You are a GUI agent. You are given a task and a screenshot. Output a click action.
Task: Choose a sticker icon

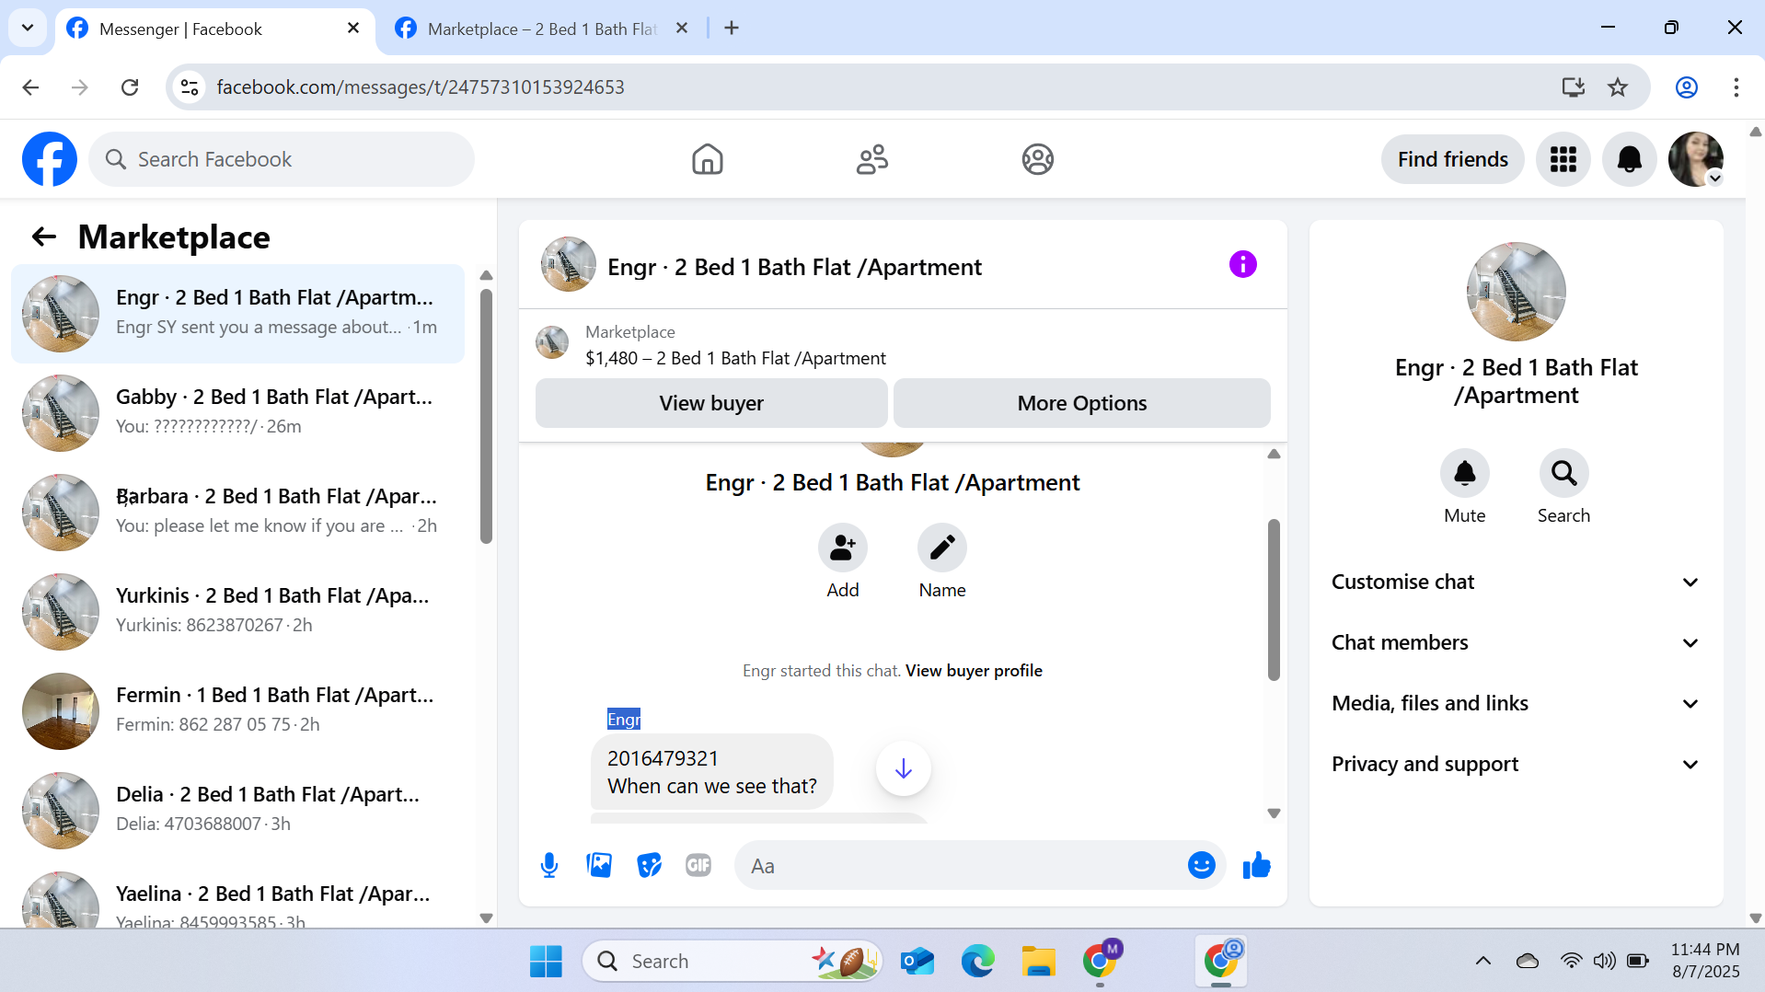tap(649, 865)
